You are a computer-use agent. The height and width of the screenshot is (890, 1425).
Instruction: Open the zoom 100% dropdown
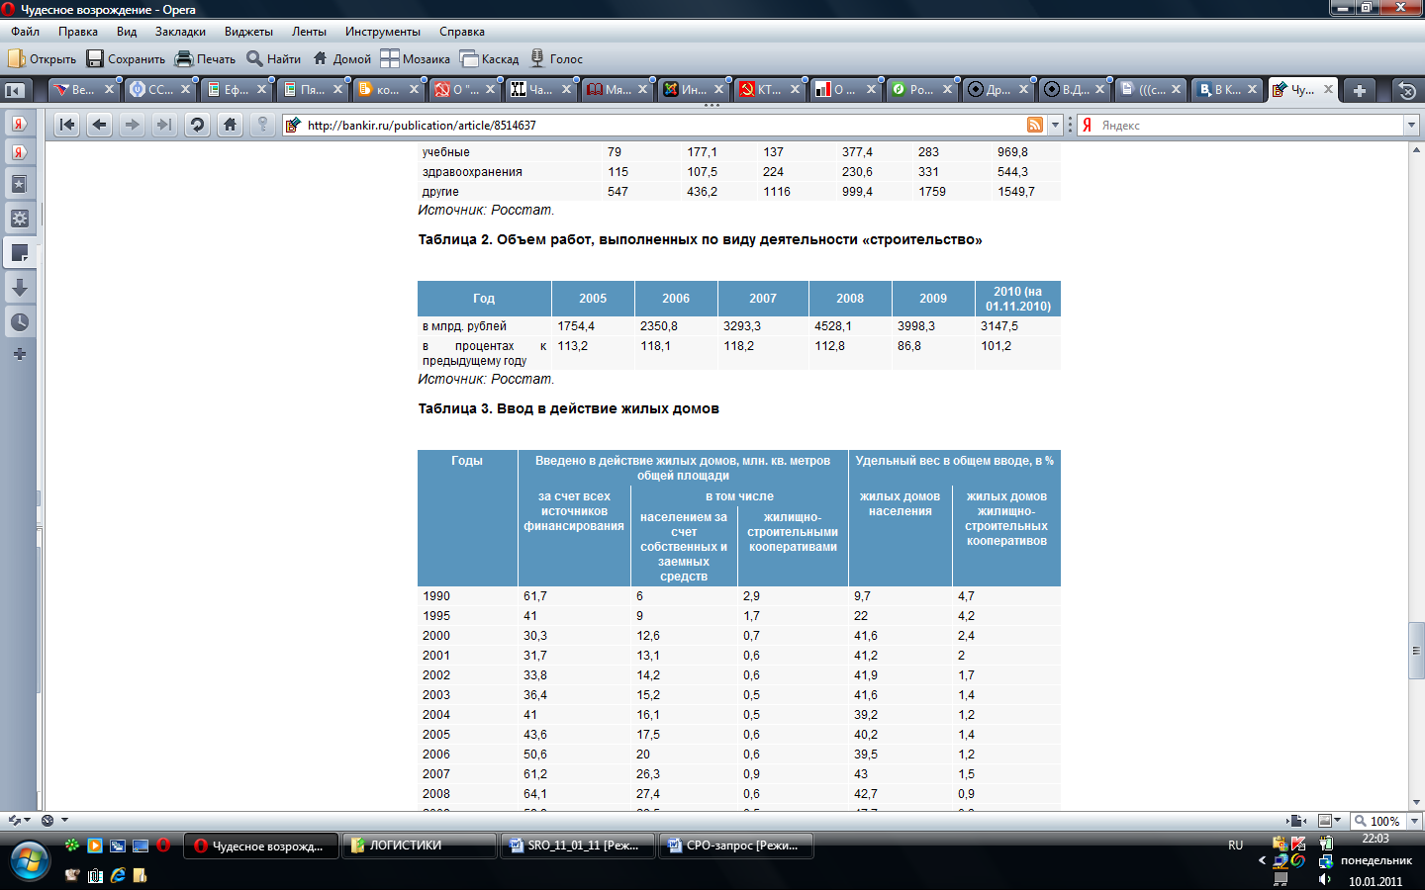pos(1414,821)
